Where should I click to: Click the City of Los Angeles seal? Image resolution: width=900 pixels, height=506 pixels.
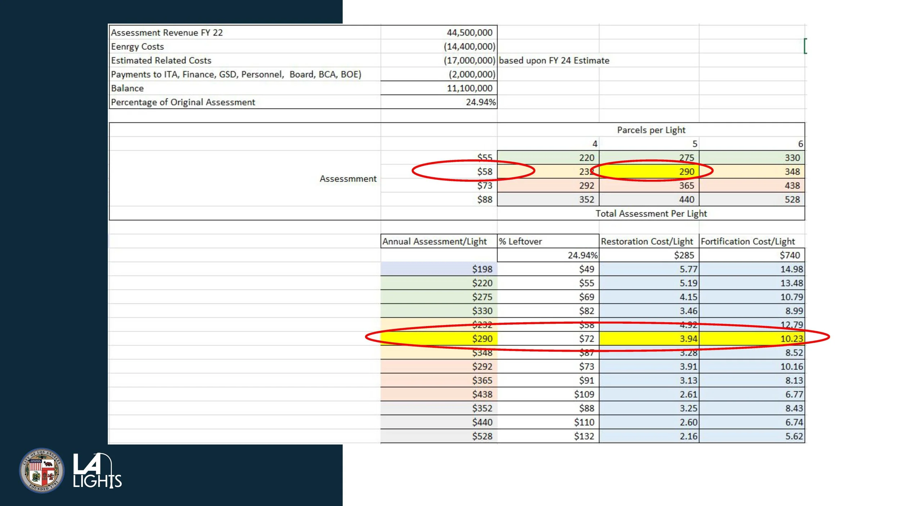pyautogui.click(x=42, y=470)
